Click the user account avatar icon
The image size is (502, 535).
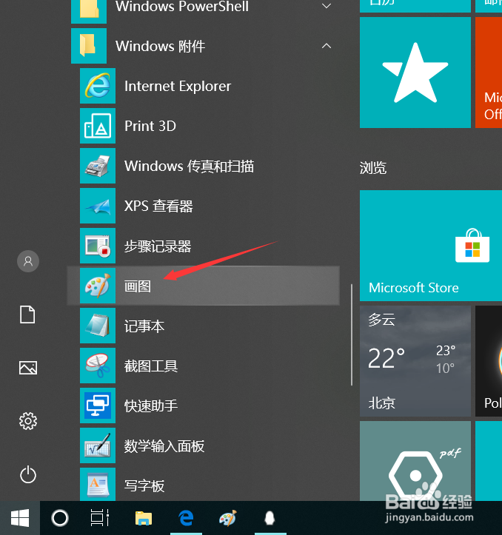tap(28, 261)
